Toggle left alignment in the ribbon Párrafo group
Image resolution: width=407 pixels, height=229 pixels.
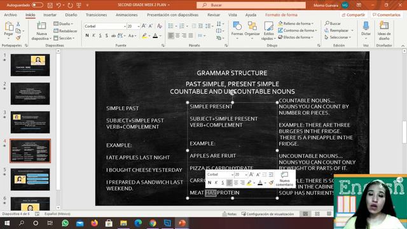coord(171,36)
